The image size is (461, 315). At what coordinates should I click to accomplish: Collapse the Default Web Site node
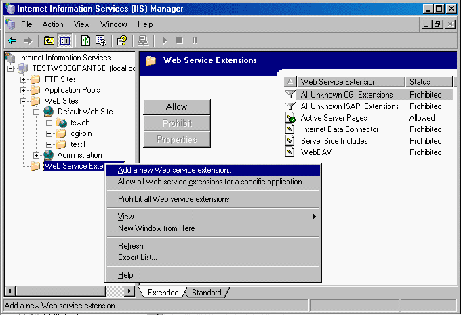coord(37,112)
